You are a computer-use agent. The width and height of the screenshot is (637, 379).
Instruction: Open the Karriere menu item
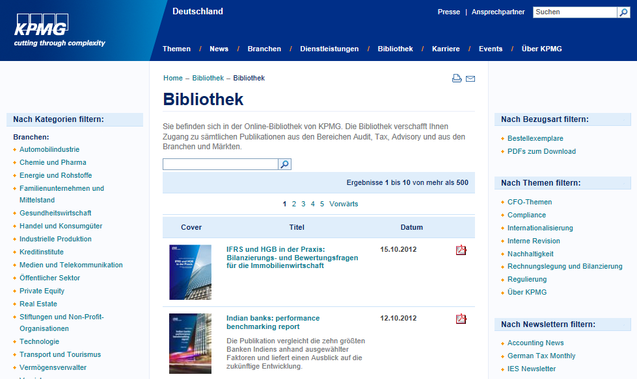[446, 49]
